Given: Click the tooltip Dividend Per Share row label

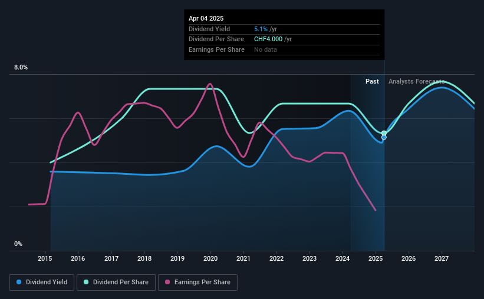Looking at the screenshot, I should pyautogui.click(x=216, y=39).
